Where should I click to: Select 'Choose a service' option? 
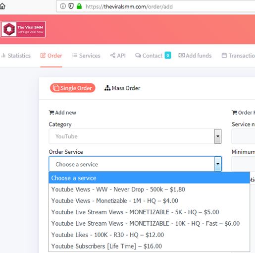(x=149, y=178)
